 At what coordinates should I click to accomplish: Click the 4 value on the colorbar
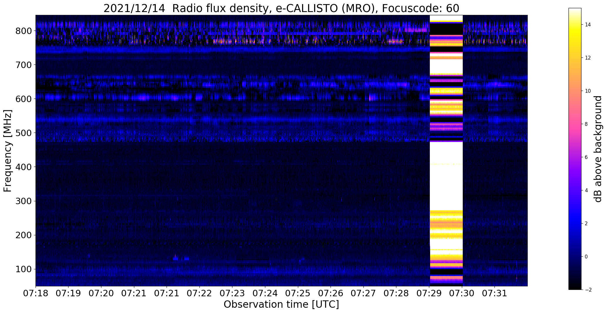click(586, 190)
